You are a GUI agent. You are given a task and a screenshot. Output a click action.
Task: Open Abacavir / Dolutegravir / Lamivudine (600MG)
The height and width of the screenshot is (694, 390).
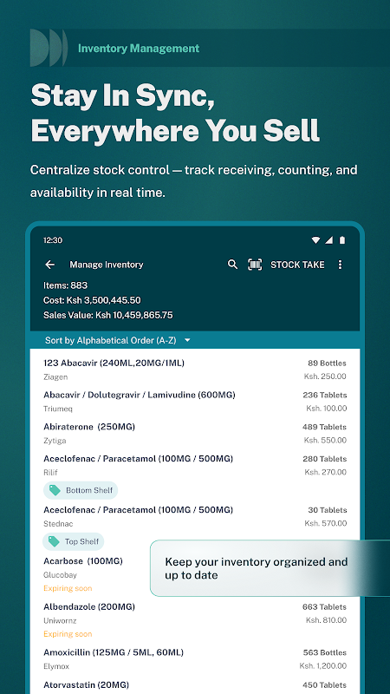pyautogui.click(x=195, y=402)
